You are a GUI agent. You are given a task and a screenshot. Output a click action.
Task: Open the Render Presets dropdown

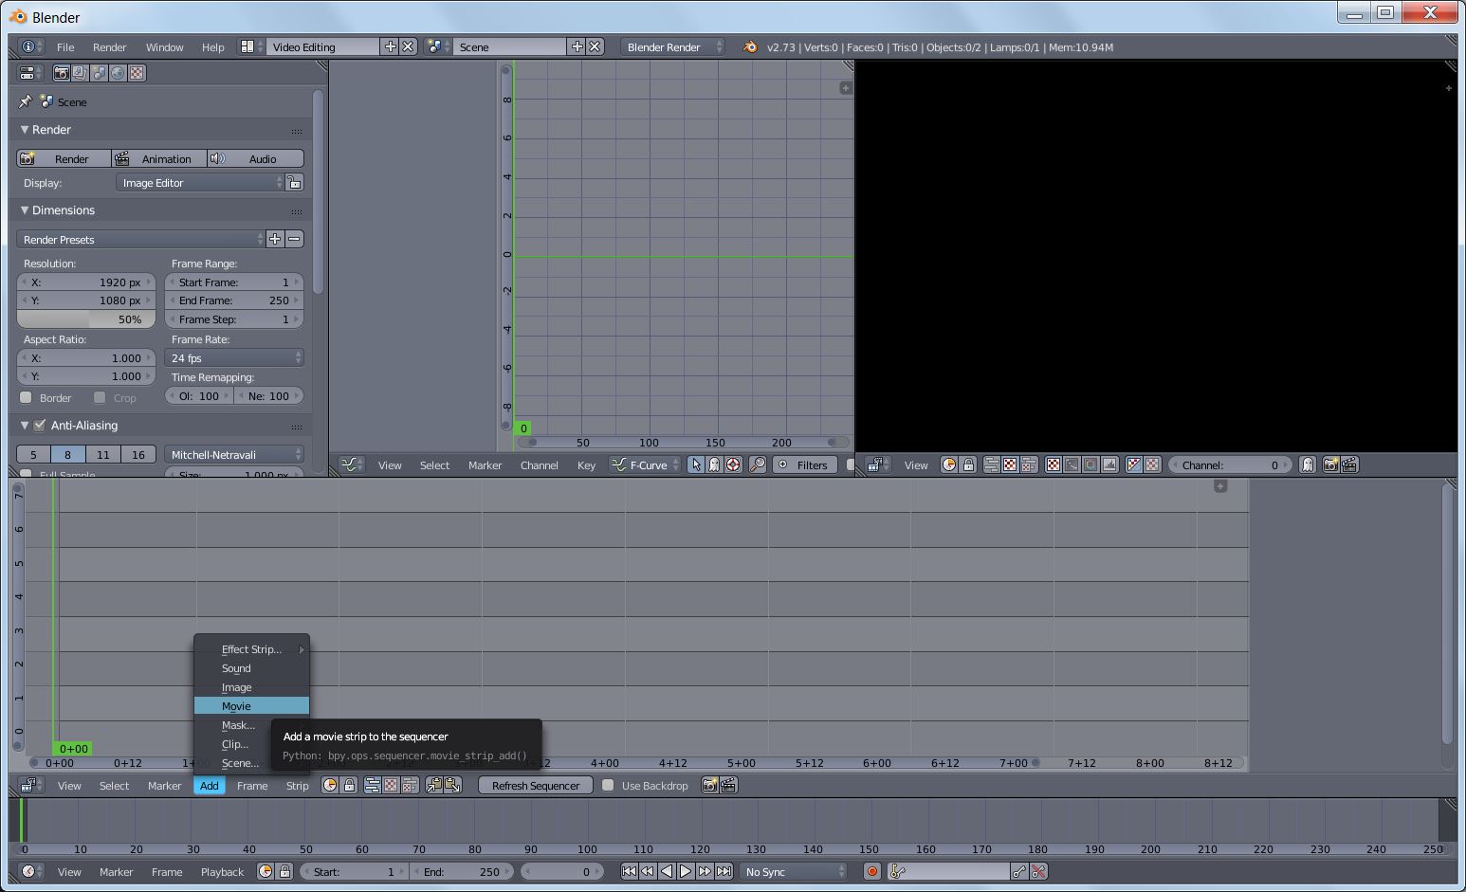(x=140, y=239)
